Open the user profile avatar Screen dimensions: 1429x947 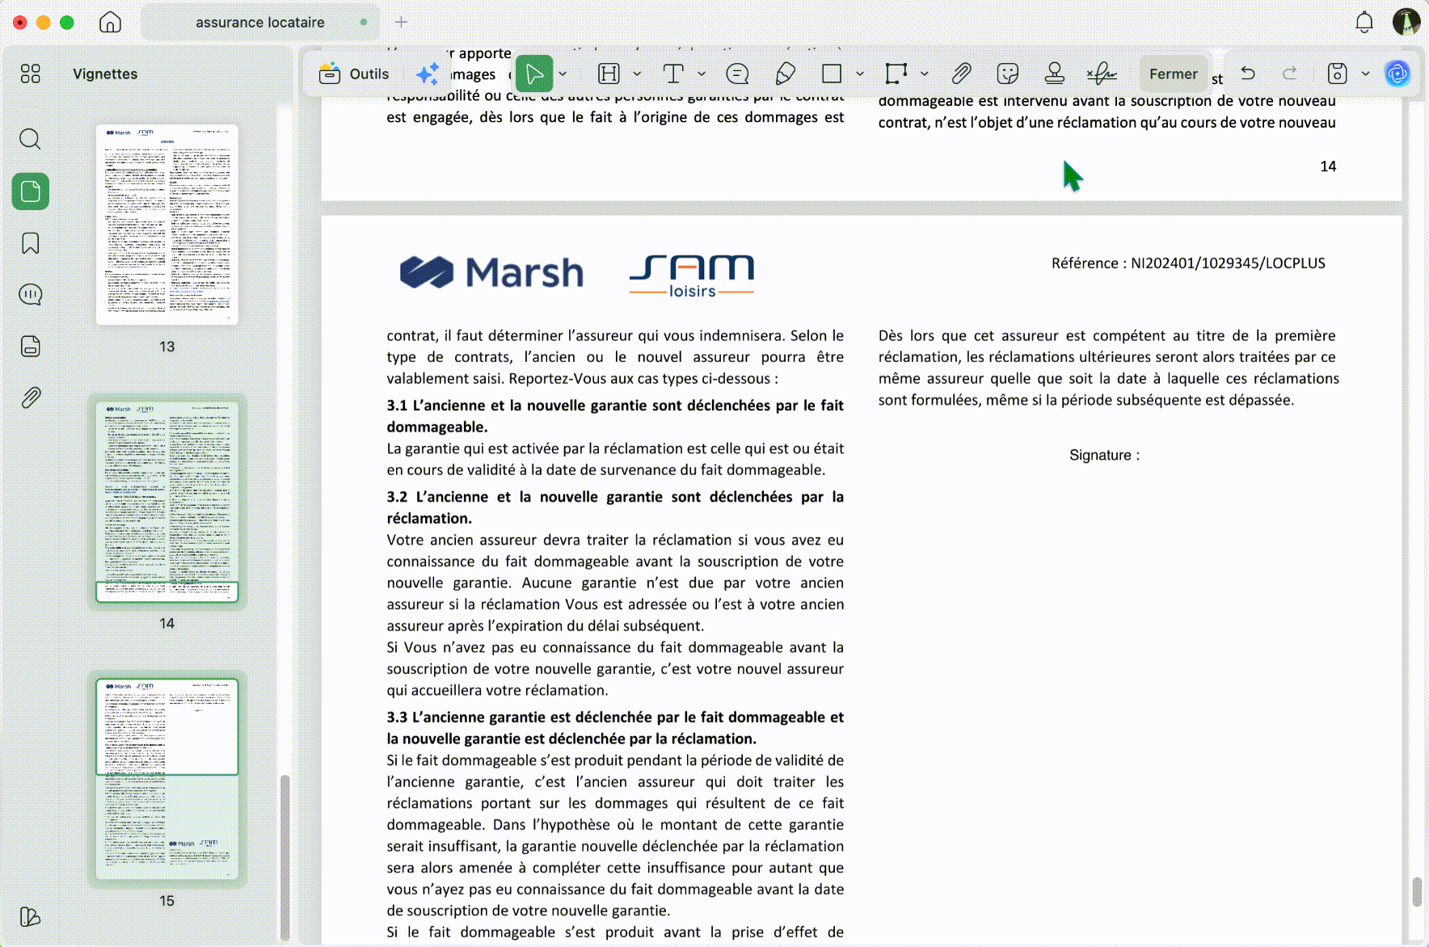1406,23
